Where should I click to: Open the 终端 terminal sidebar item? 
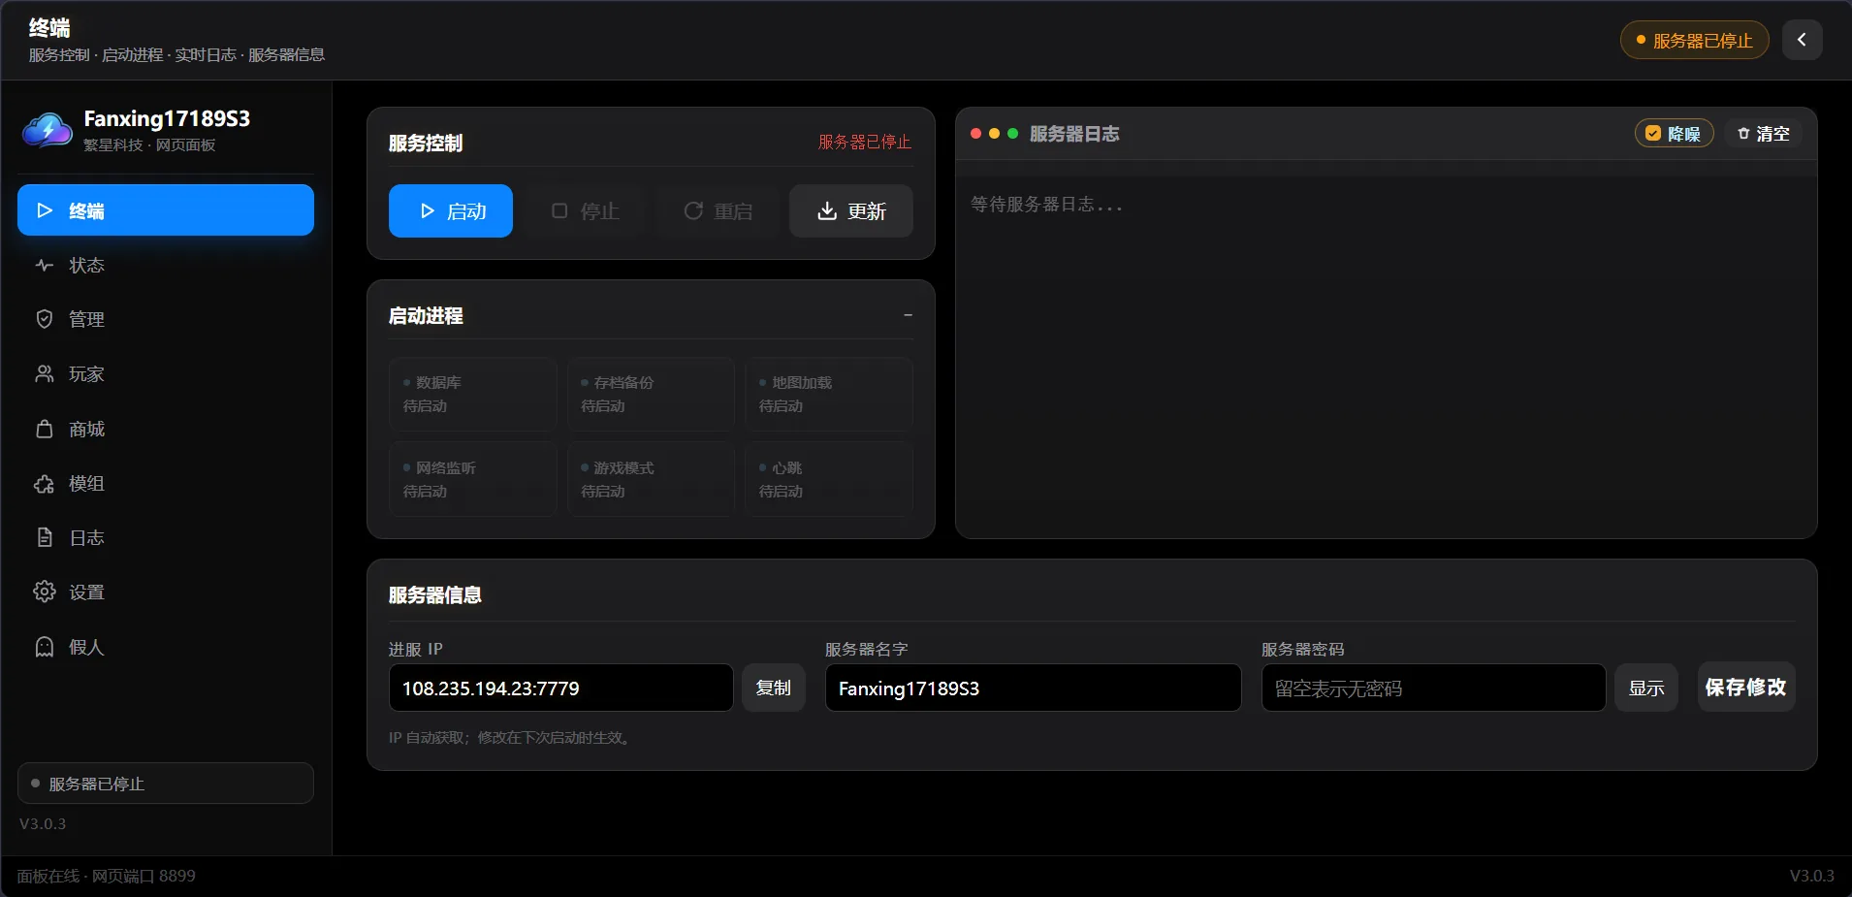pyautogui.click(x=166, y=209)
